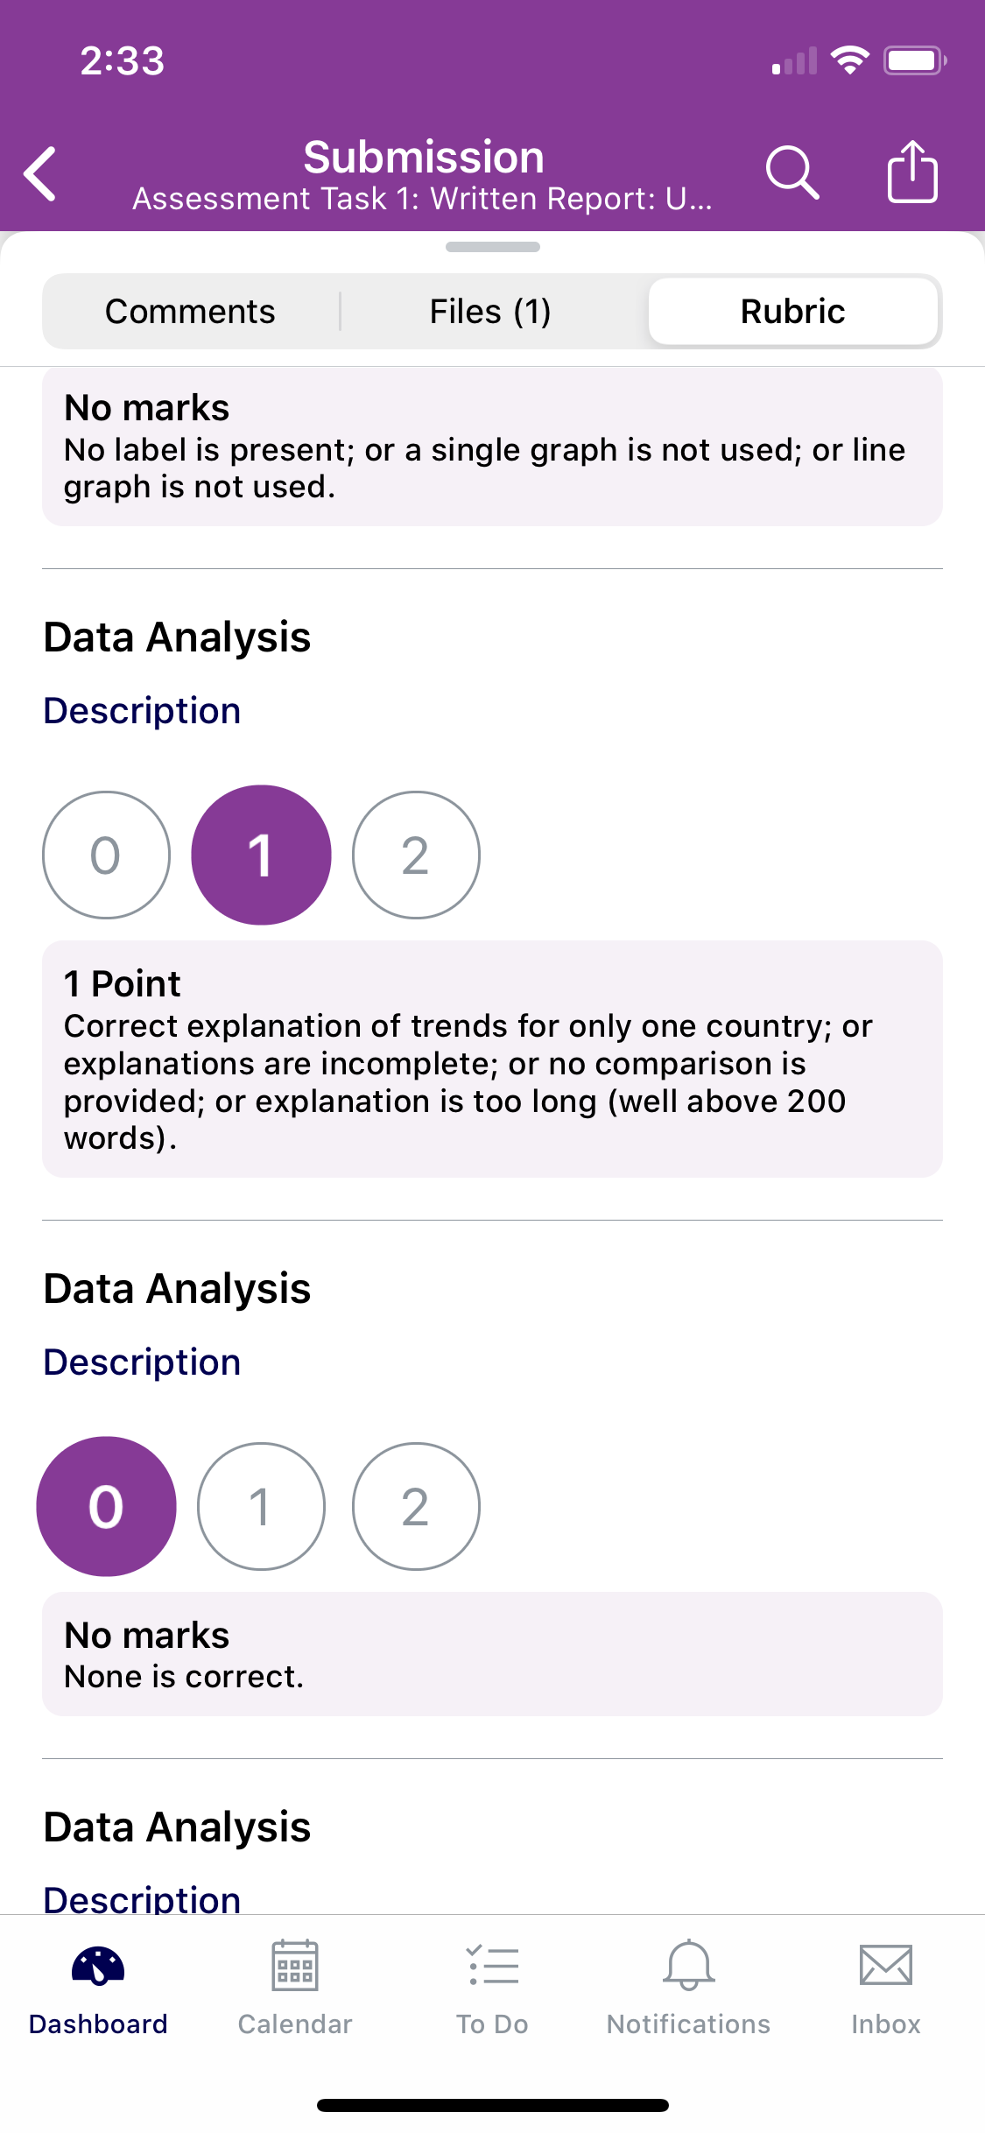The image size is (985, 2133).
Task: Select rating 2 in first Data Analysis
Action: click(x=416, y=855)
